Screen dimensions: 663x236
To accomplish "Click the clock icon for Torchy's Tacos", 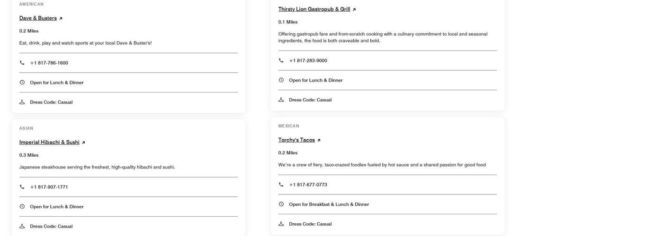I will click(x=281, y=204).
